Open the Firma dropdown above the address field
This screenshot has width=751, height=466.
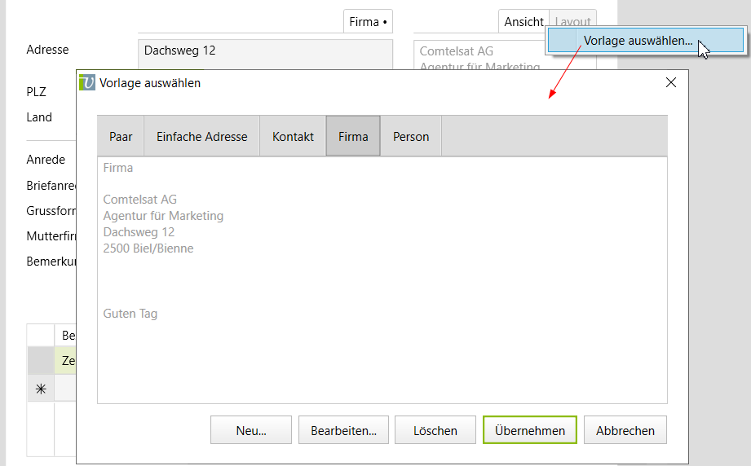[369, 22]
